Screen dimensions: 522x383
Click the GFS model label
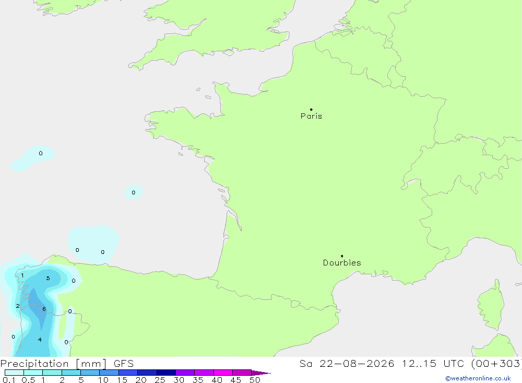point(124,364)
